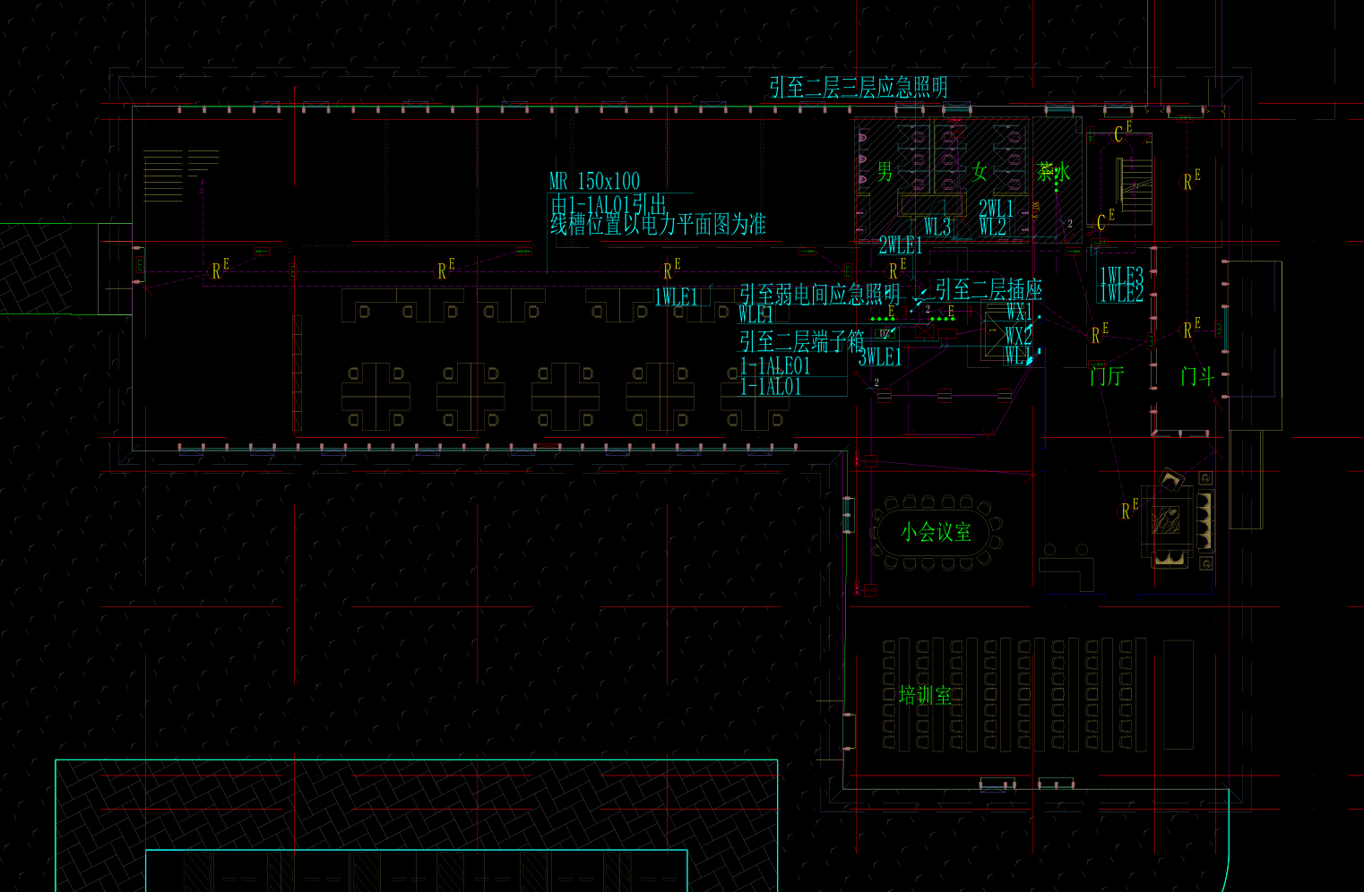Select the 2WLE1 circuit label
Screen dimensions: 1364x892
click(x=900, y=244)
